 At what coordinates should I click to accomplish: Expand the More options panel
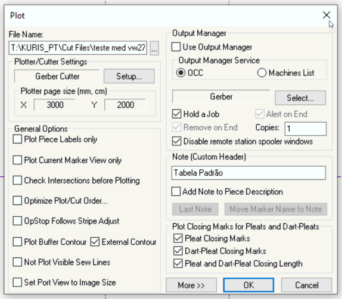point(191,285)
